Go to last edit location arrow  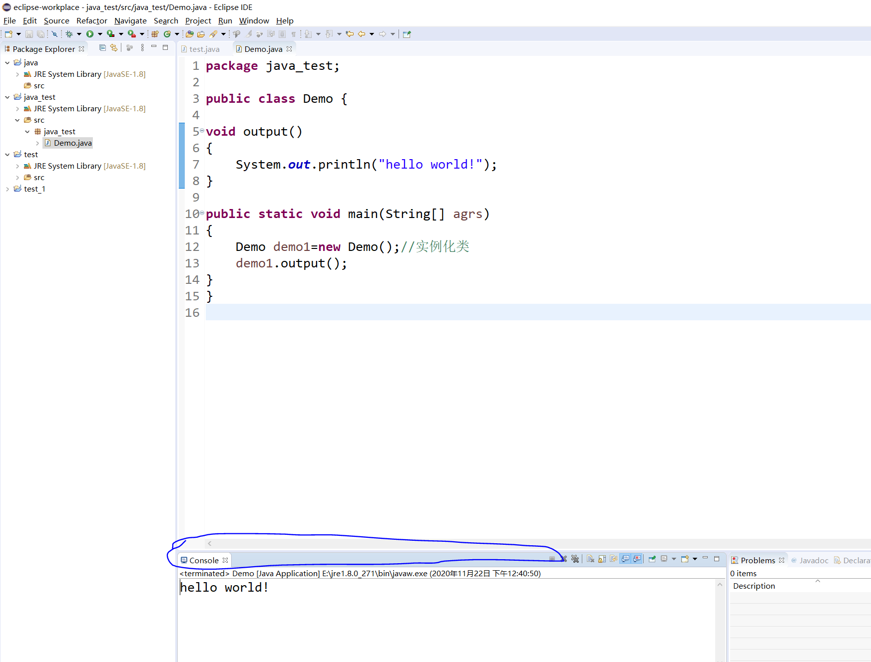tap(350, 34)
